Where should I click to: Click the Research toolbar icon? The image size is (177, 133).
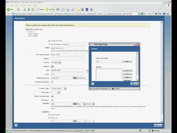click(83, 9)
